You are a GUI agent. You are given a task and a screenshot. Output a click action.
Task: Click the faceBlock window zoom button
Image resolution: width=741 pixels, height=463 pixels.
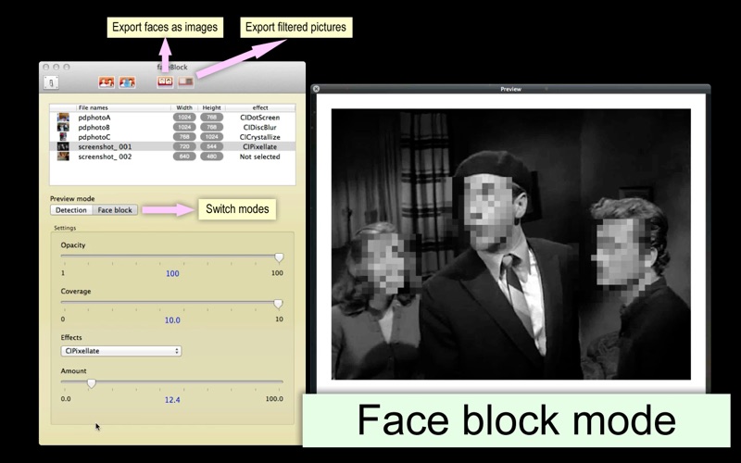(x=67, y=67)
